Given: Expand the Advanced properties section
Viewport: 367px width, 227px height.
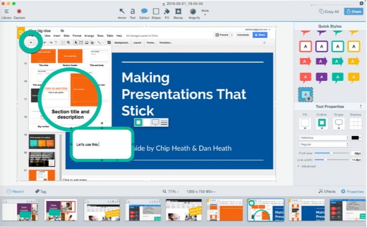Looking at the screenshot, I should [x=306, y=166].
